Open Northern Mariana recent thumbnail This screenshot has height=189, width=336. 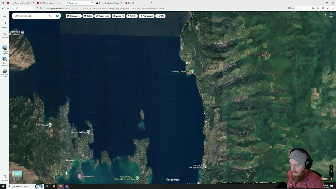tap(4, 71)
